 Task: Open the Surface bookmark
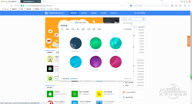point(50,9)
